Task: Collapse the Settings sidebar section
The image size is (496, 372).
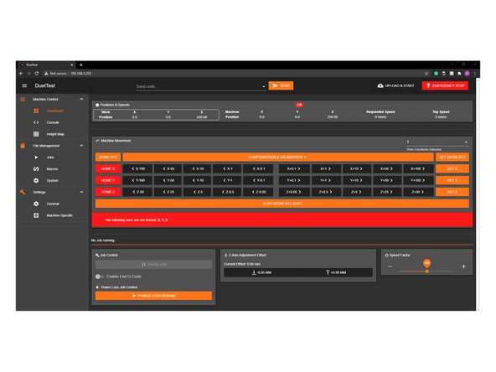Action: coord(81,192)
